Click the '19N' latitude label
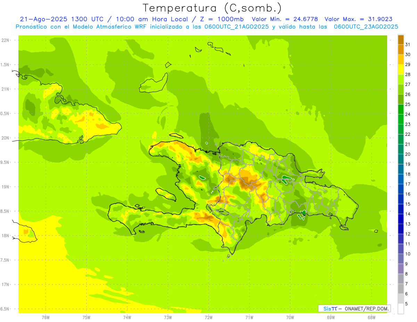Screen dimensions: 417x322 tap(6, 187)
